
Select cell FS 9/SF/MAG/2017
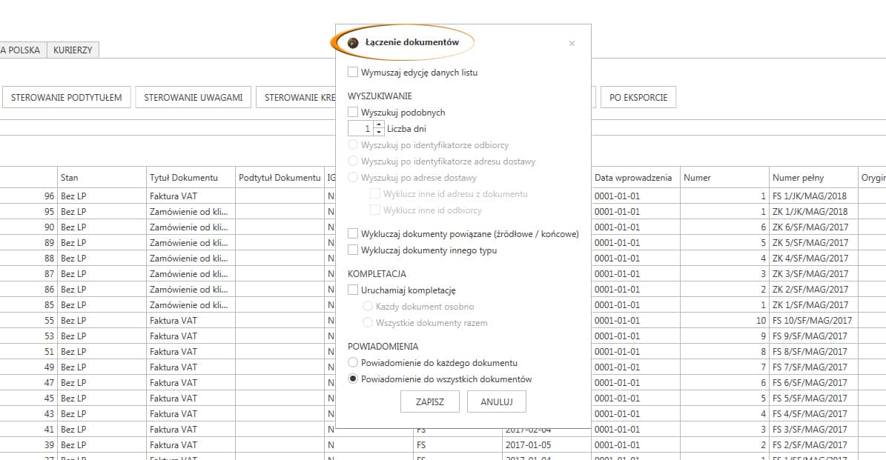(813, 336)
